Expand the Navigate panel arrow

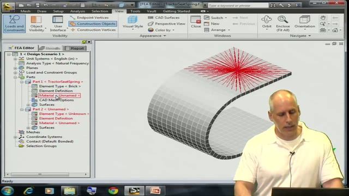[310, 36]
